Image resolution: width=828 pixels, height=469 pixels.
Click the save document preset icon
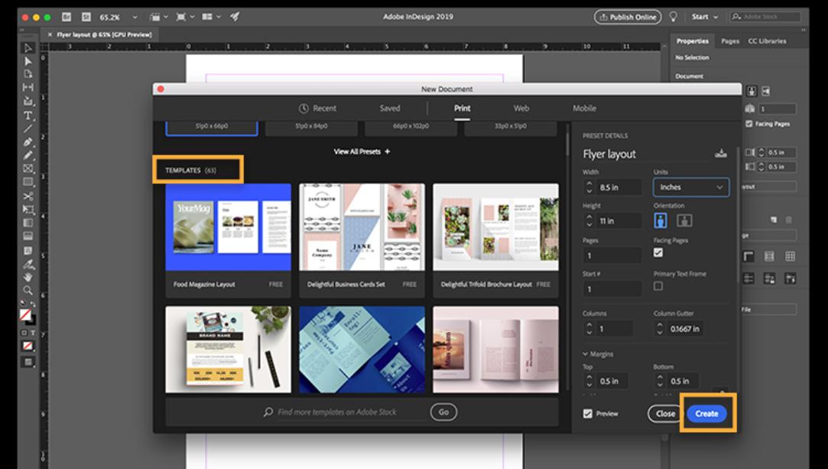pos(721,154)
